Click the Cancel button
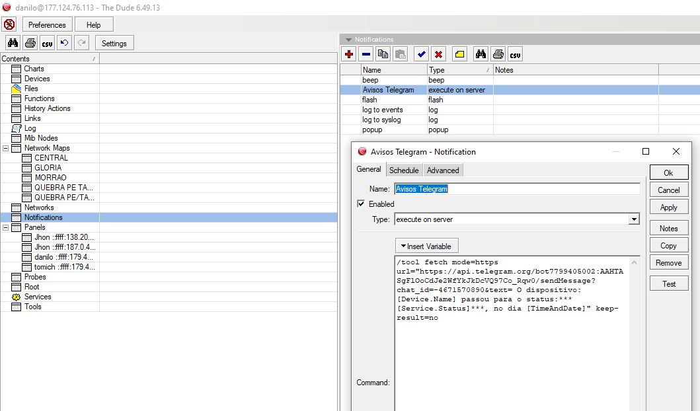 click(x=669, y=190)
